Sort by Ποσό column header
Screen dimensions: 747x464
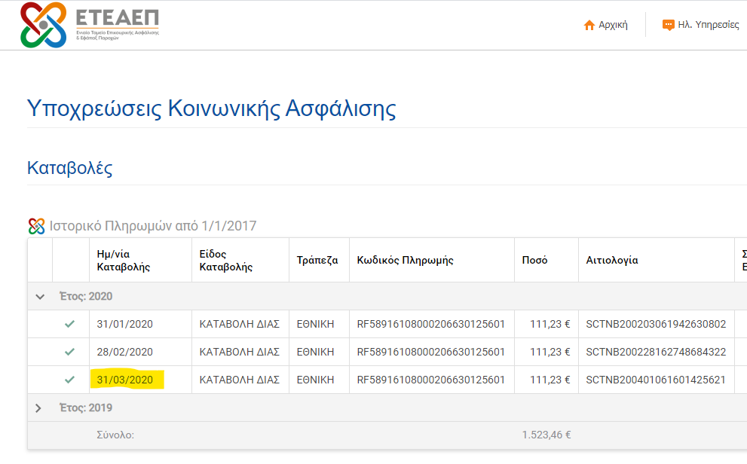[x=535, y=261]
